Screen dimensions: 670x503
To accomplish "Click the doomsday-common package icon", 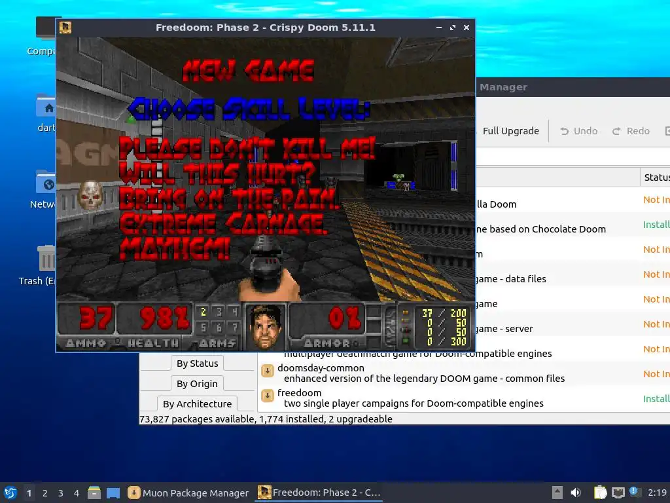I will pyautogui.click(x=268, y=371).
